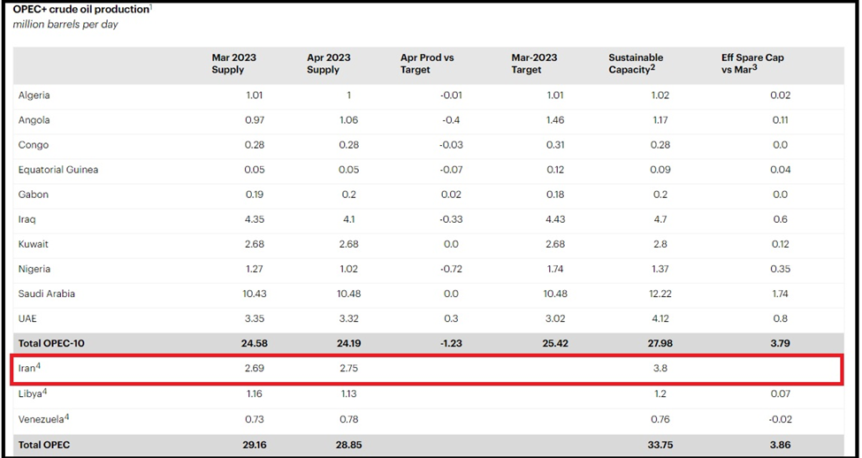Click the Mar 2023 Supply column header
The image size is (862, 458).
click(x=233, y=64)
